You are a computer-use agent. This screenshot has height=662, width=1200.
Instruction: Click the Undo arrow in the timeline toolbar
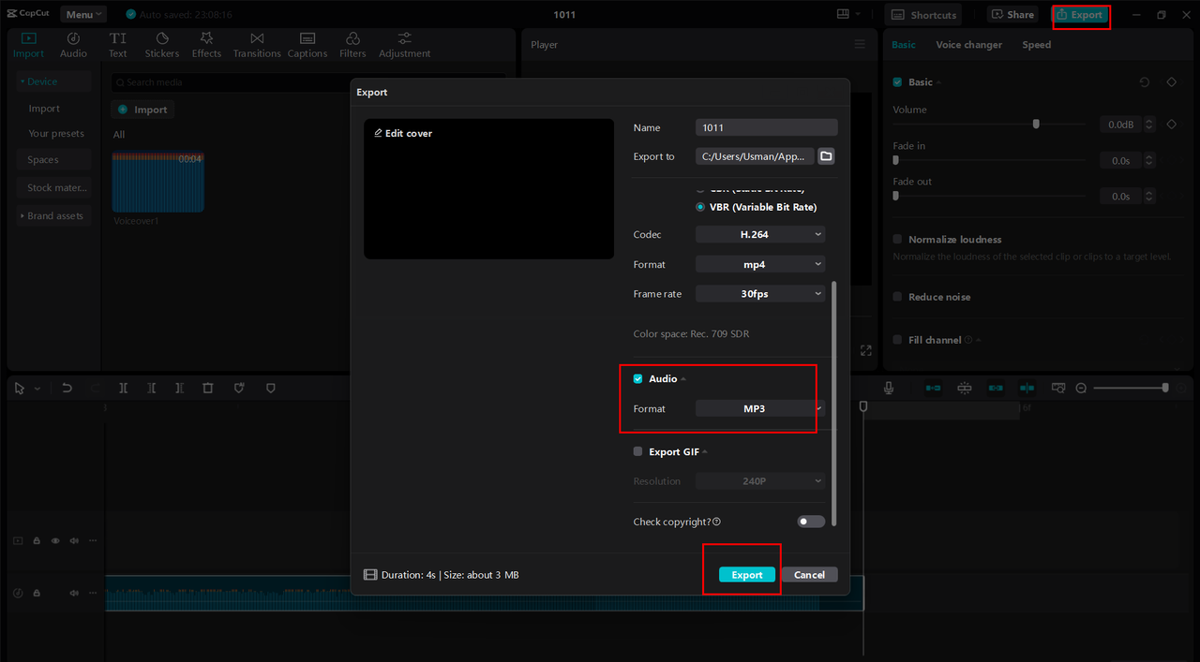(x=67, y=388)
